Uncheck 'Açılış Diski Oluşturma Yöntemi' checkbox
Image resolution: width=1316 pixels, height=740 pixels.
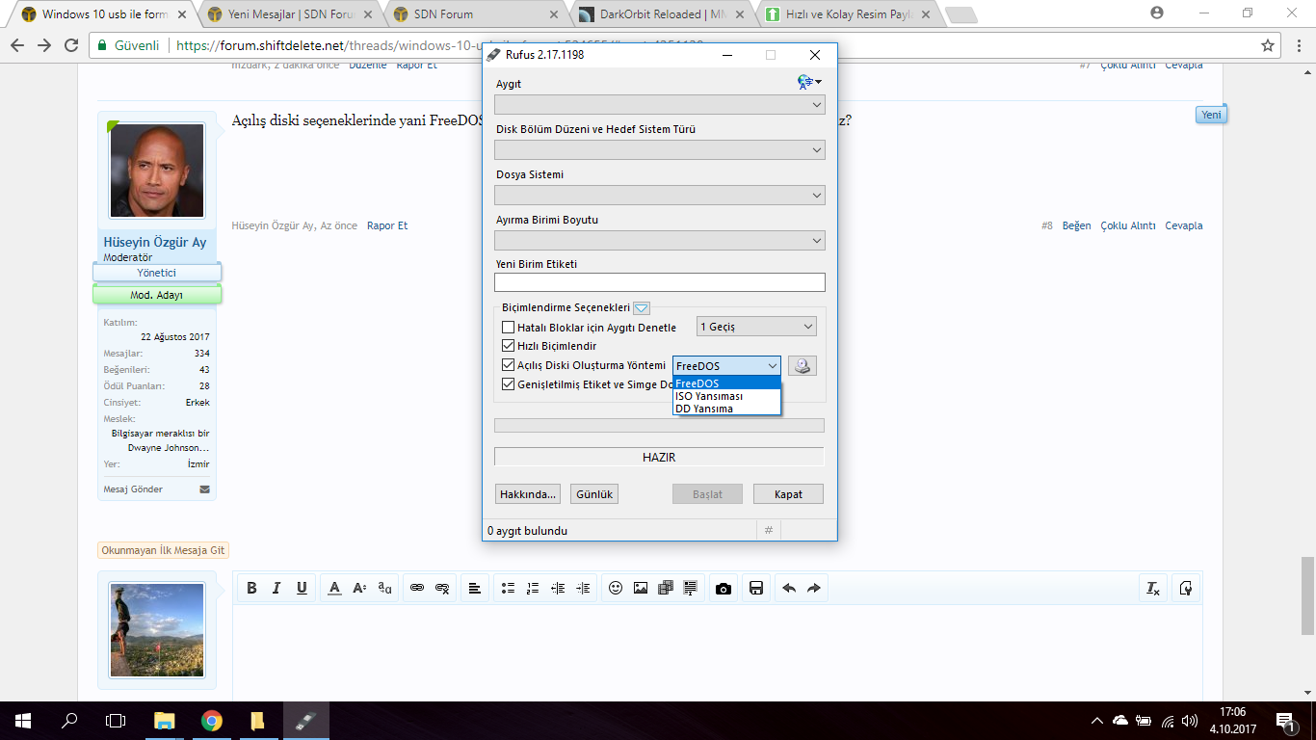point(509,365)
